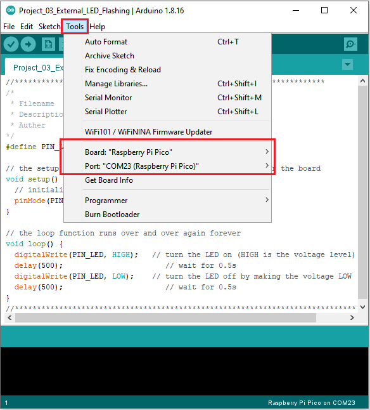This screenshot has width=370, height=410.
Task: Click the horizontal scrollbar right arrow
Action: pyautogui.click(x=352, y=318)
